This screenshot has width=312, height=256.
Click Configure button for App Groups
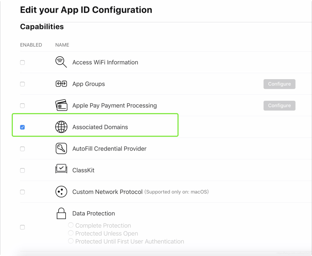click(279, 84)
